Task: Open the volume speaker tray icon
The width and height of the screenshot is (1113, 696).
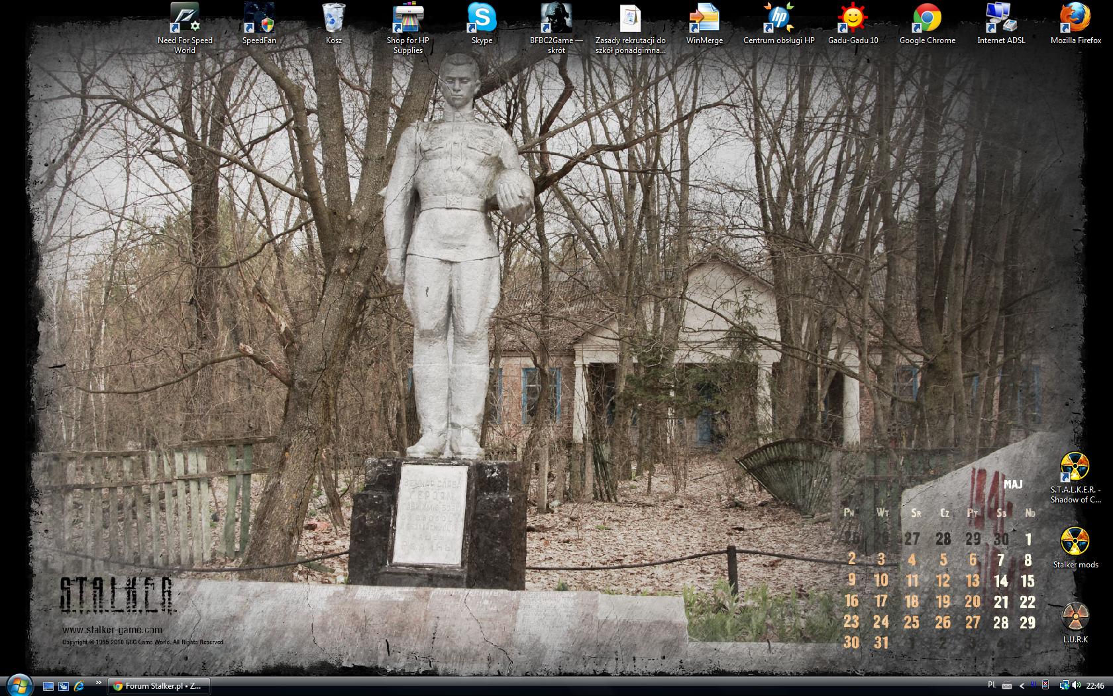Action: (x=1075, y=686)
